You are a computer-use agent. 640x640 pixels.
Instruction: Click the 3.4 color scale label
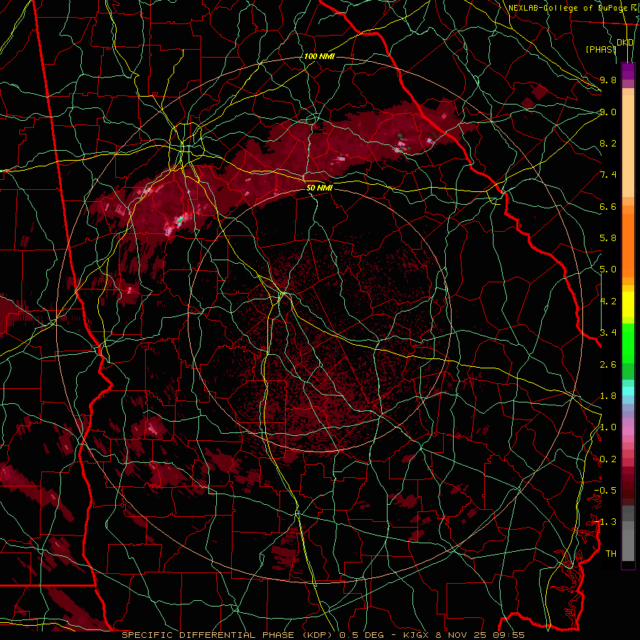tap(608, 333)
